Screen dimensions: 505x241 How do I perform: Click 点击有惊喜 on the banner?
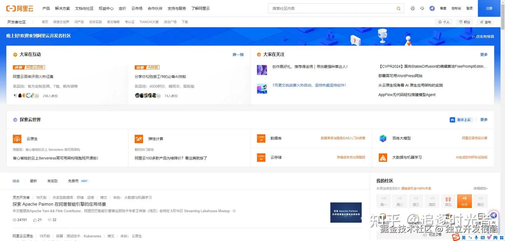[483, 36]
